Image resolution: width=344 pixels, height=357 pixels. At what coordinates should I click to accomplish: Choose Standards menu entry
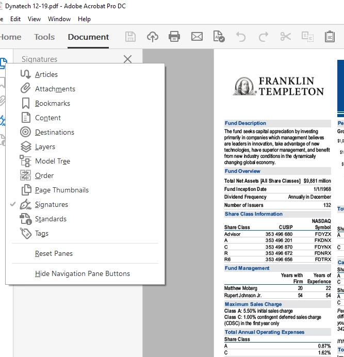tap(85, 219)
